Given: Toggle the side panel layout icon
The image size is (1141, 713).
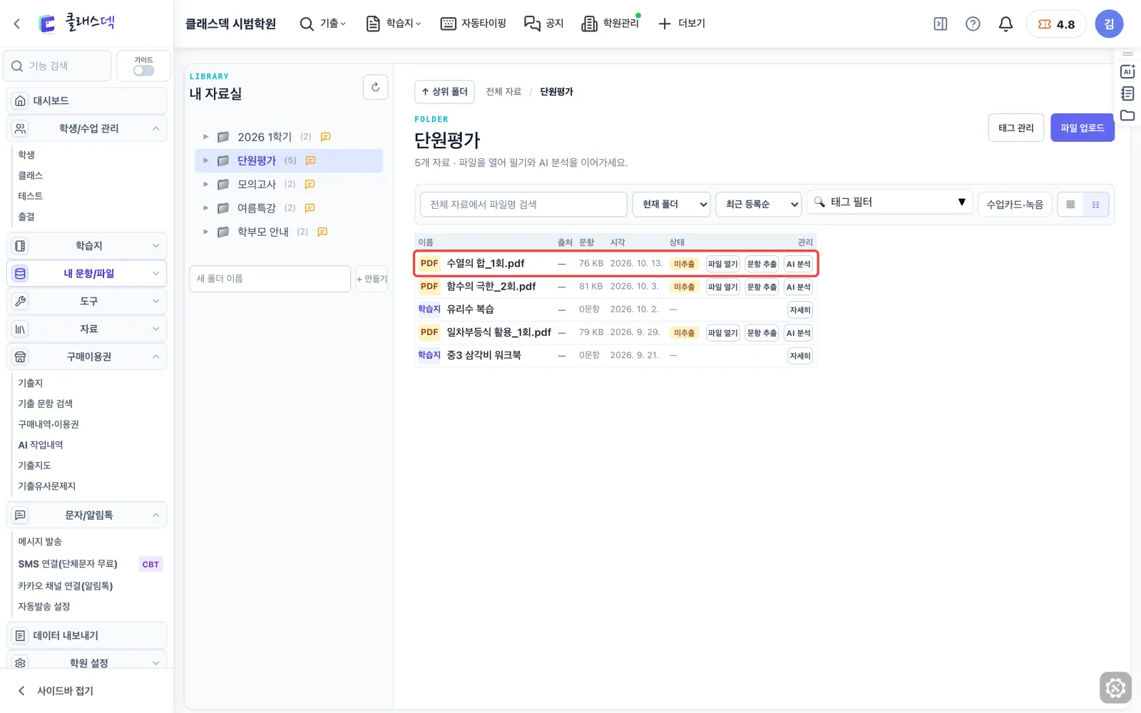Looking at the screenshot, I should click(941, 24).
